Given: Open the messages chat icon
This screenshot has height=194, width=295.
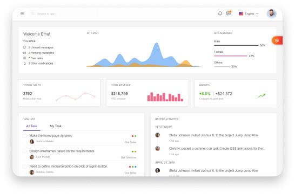Looking at the screenshot, I should tap(229, 13).
